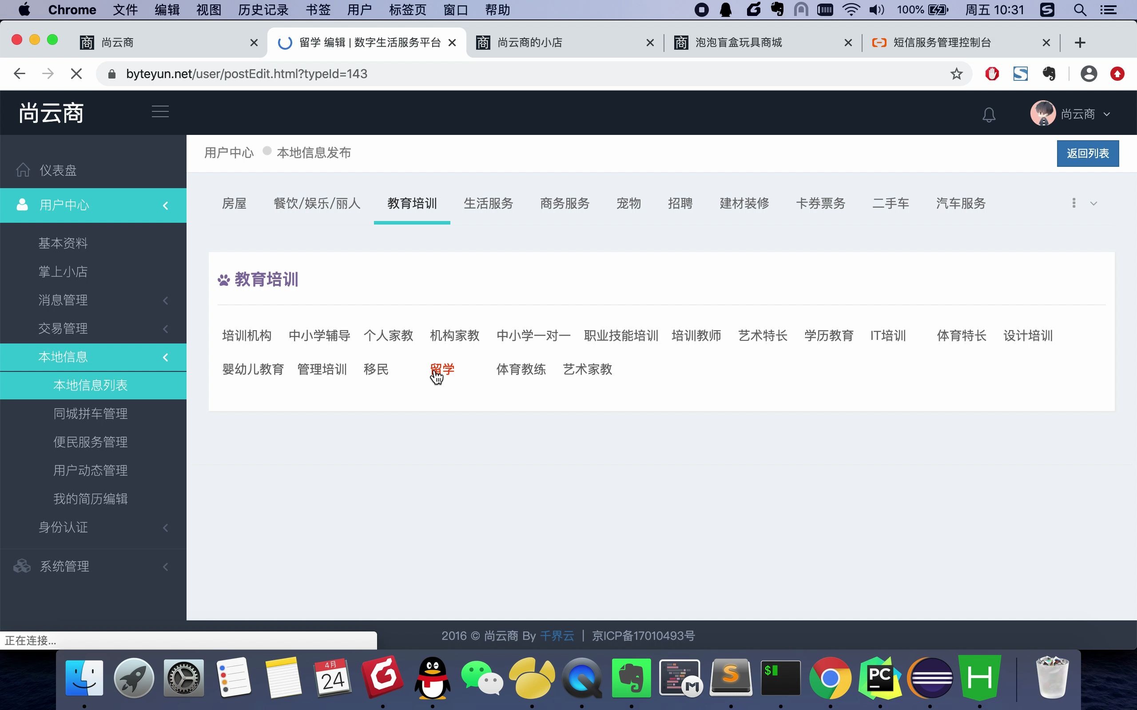Click the 返回列表 button
Image resolution: width=1137 pixels, height=710 pixels.
[x=1088, y=153]
